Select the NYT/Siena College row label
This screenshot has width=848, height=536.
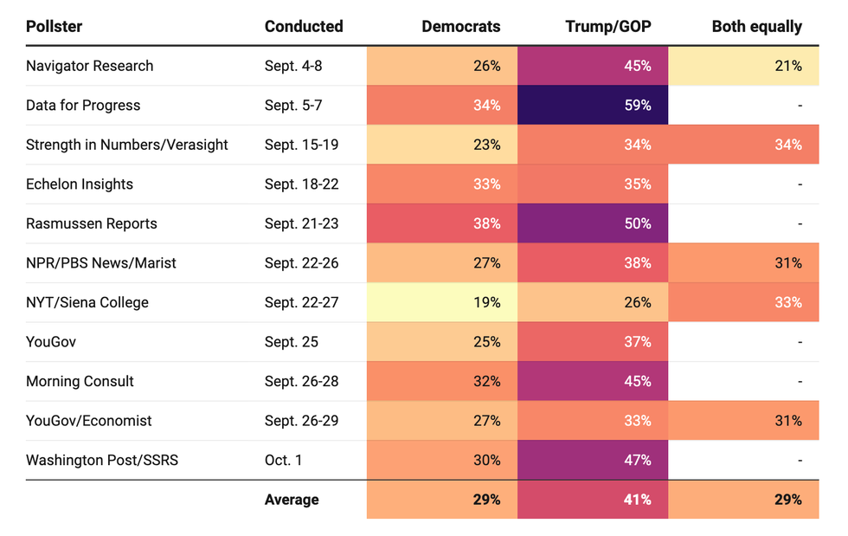point(87,302)
